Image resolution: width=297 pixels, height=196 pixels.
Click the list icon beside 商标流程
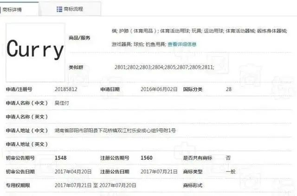[59, 9]
